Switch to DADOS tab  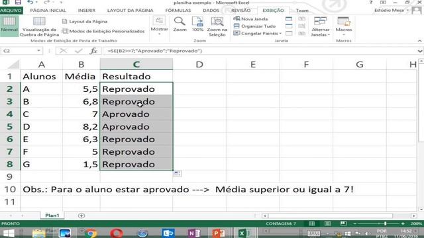point(211,11)
